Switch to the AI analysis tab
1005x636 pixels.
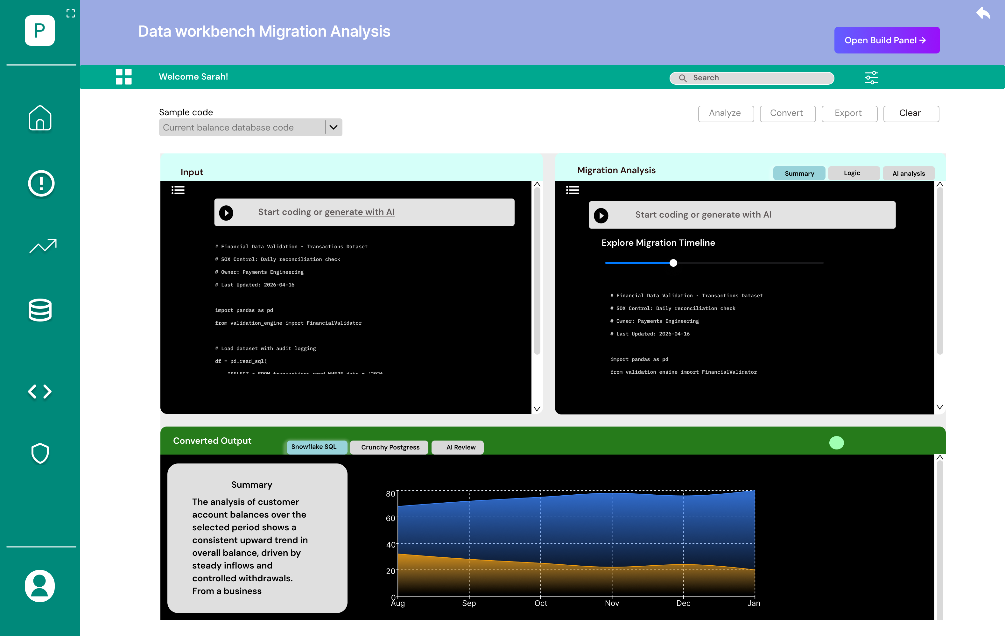pos(909,173)
